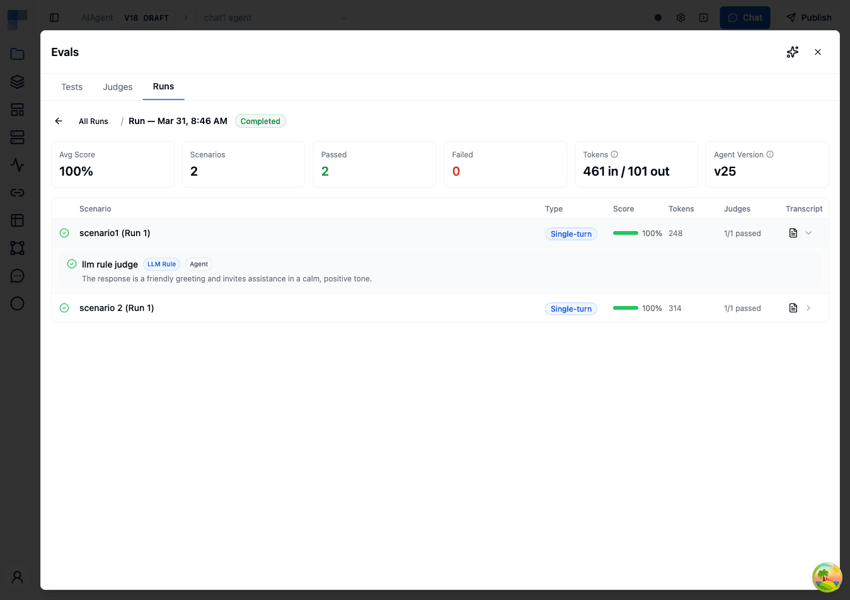
Task: Click the back arrow beside All Runs
Action: click(x=59, y=121)
